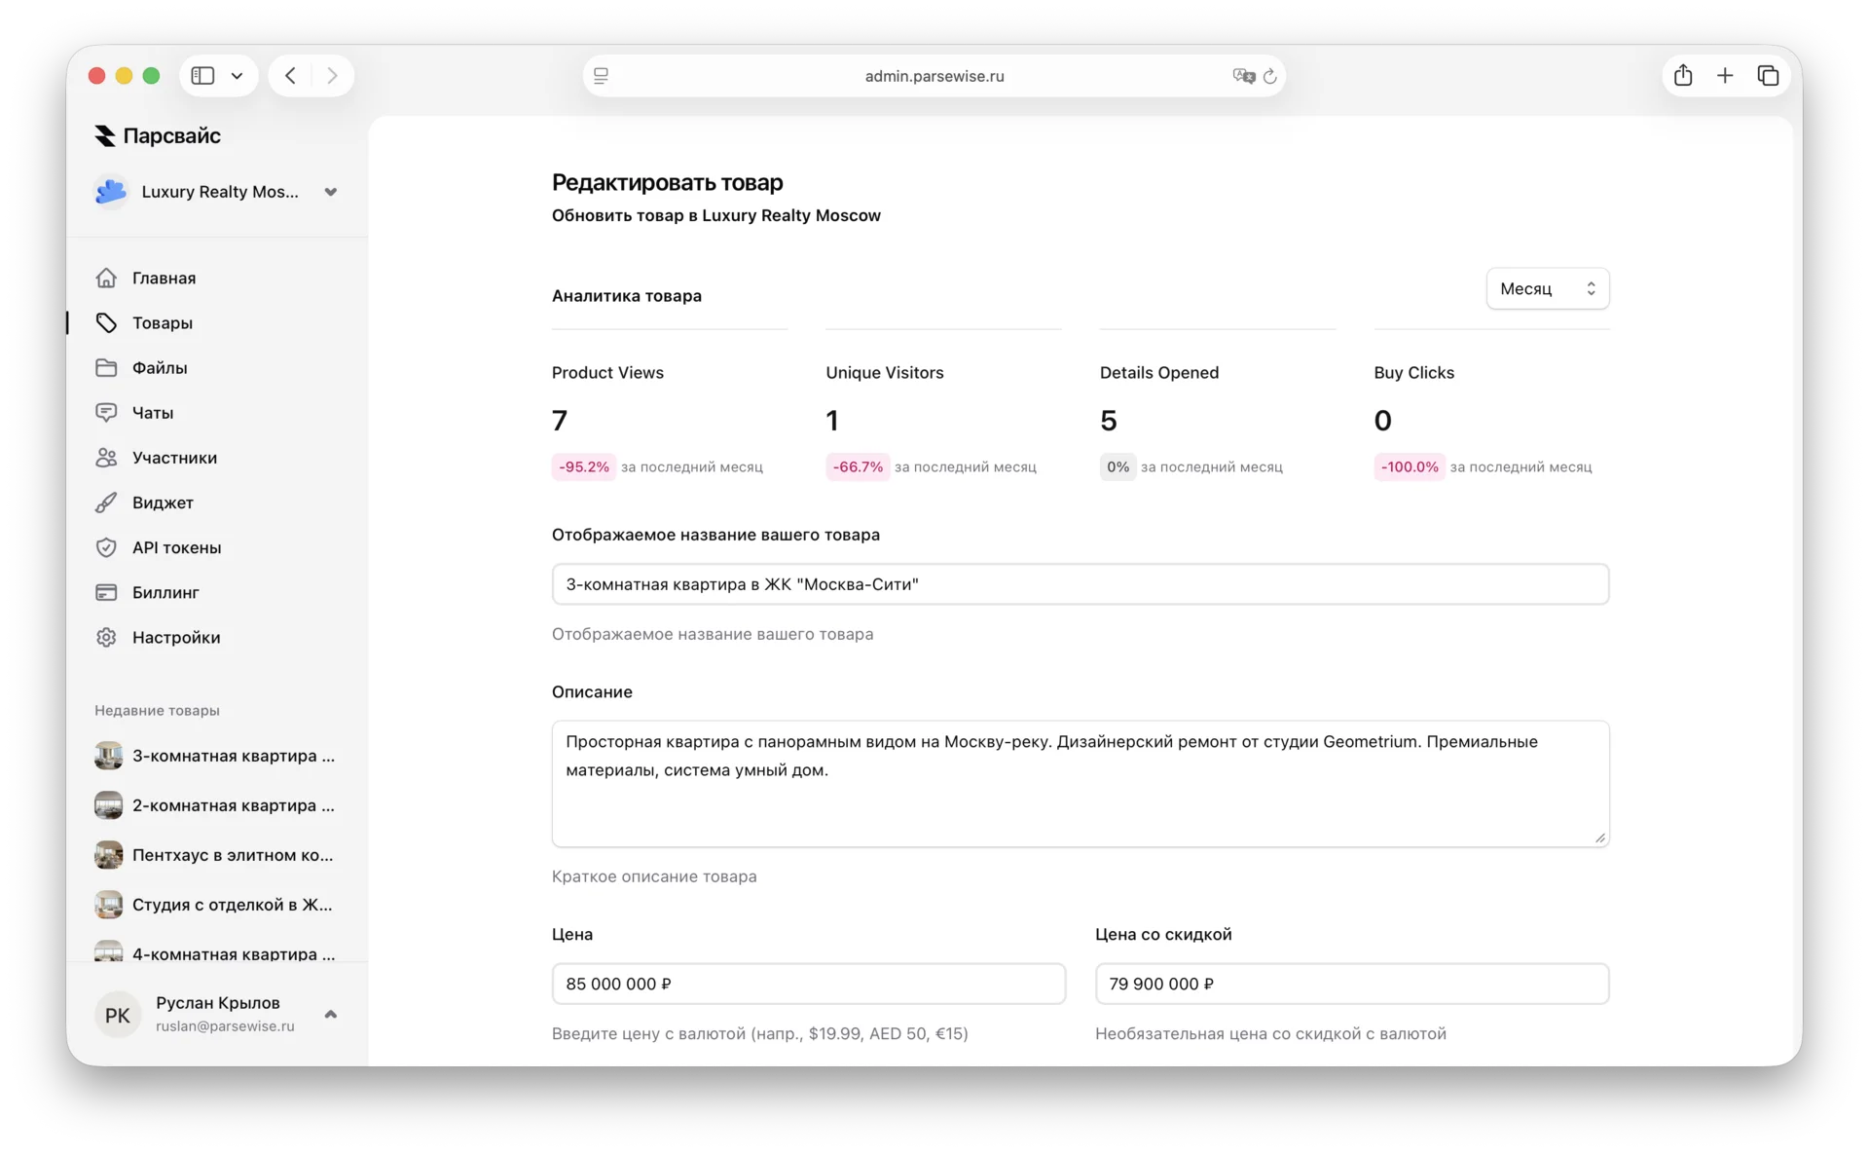
Task: Open the Месяц analytics period dropdown
Action: (x=1548, y=288)
